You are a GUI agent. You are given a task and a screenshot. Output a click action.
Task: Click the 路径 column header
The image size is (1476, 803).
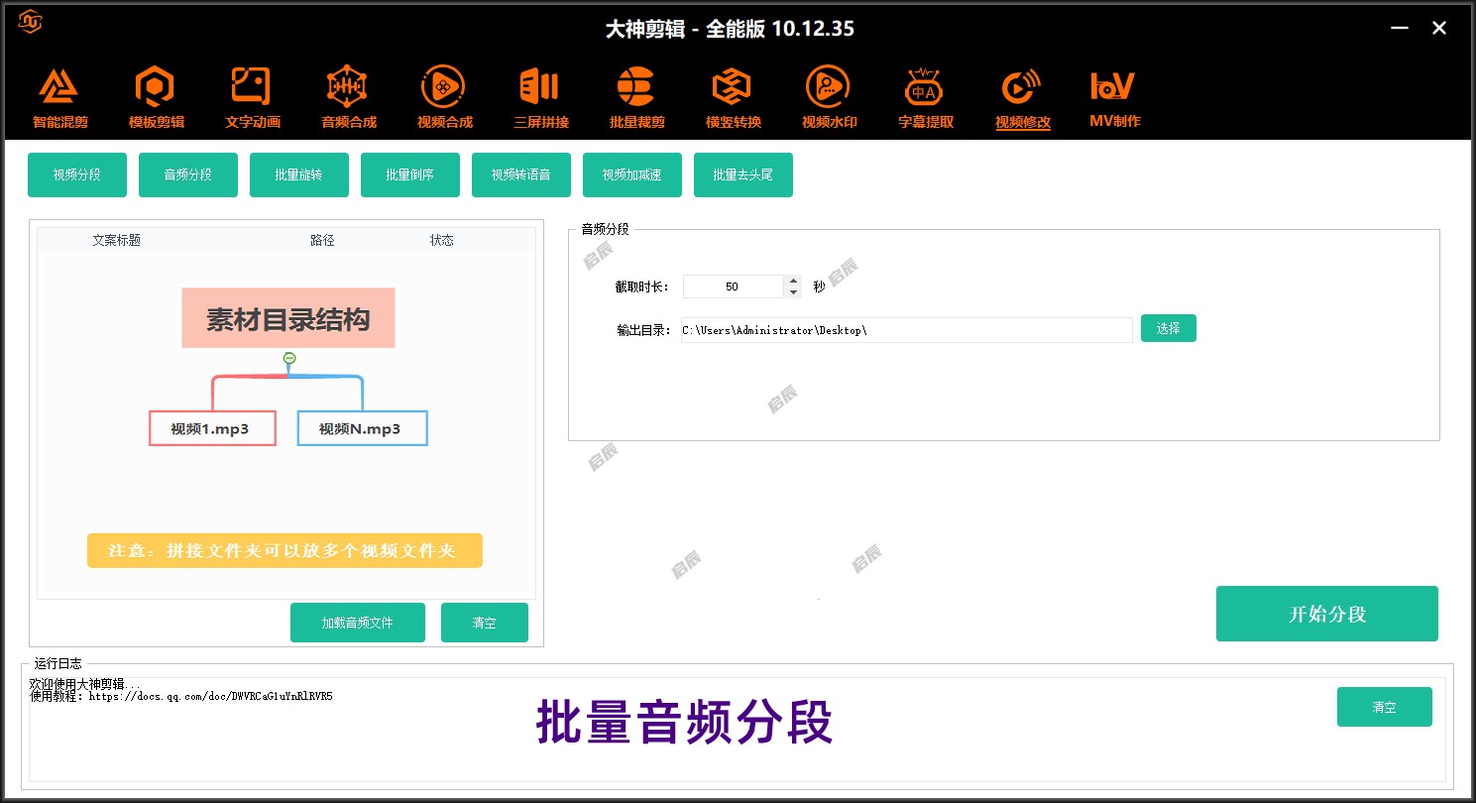point(322,240)
